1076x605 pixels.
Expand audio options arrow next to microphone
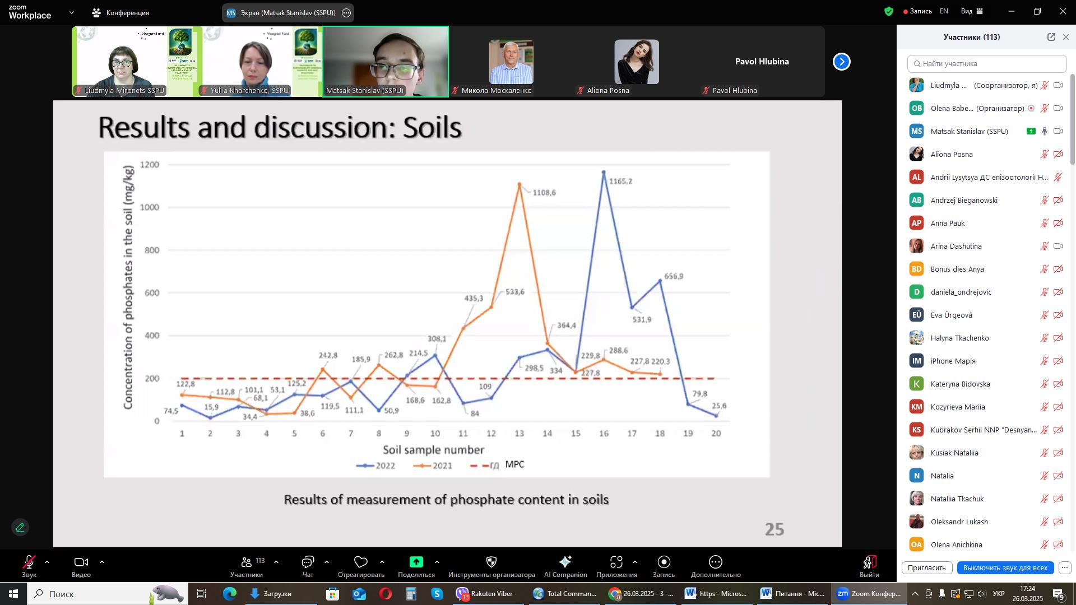(x=47, y=562)
